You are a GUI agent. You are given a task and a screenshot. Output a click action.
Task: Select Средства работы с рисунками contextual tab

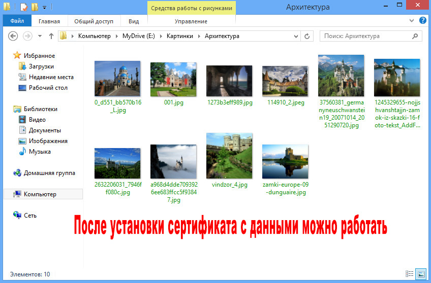click(192, 8)
